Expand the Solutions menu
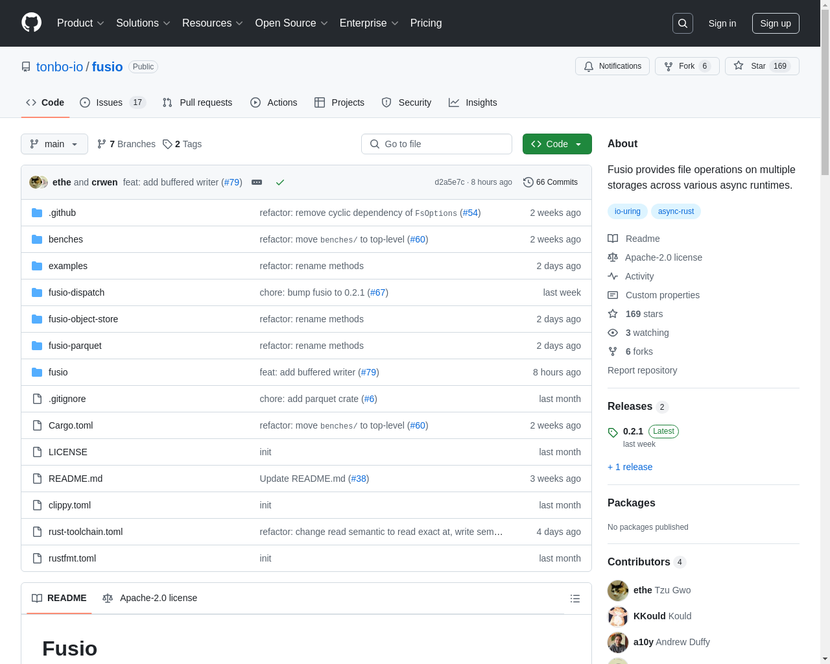830x664 pixels. pos(143,23)
